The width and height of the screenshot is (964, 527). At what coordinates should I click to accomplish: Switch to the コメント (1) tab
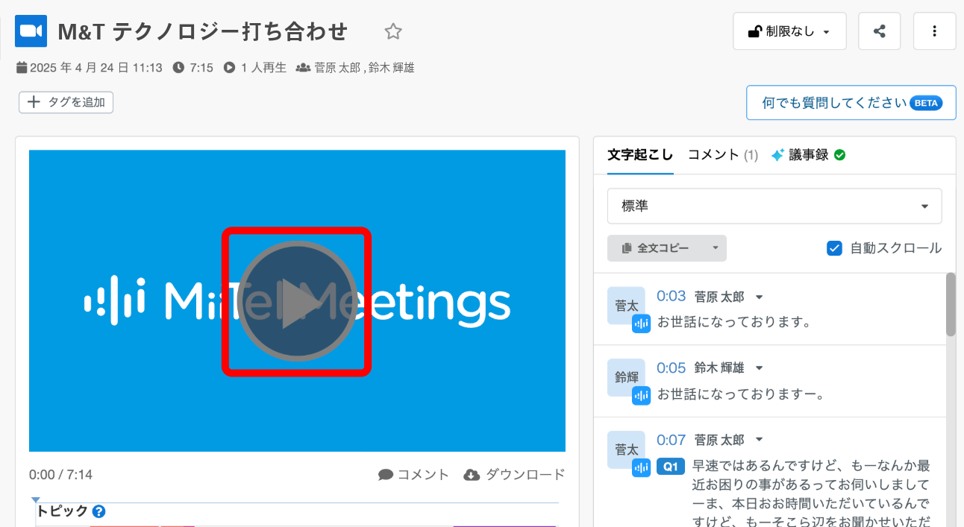click(723, 155)
